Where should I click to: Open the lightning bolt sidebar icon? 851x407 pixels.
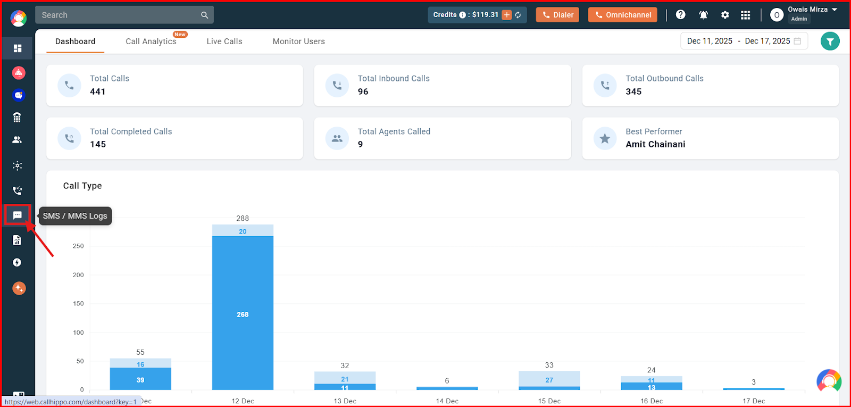point(17,263)
